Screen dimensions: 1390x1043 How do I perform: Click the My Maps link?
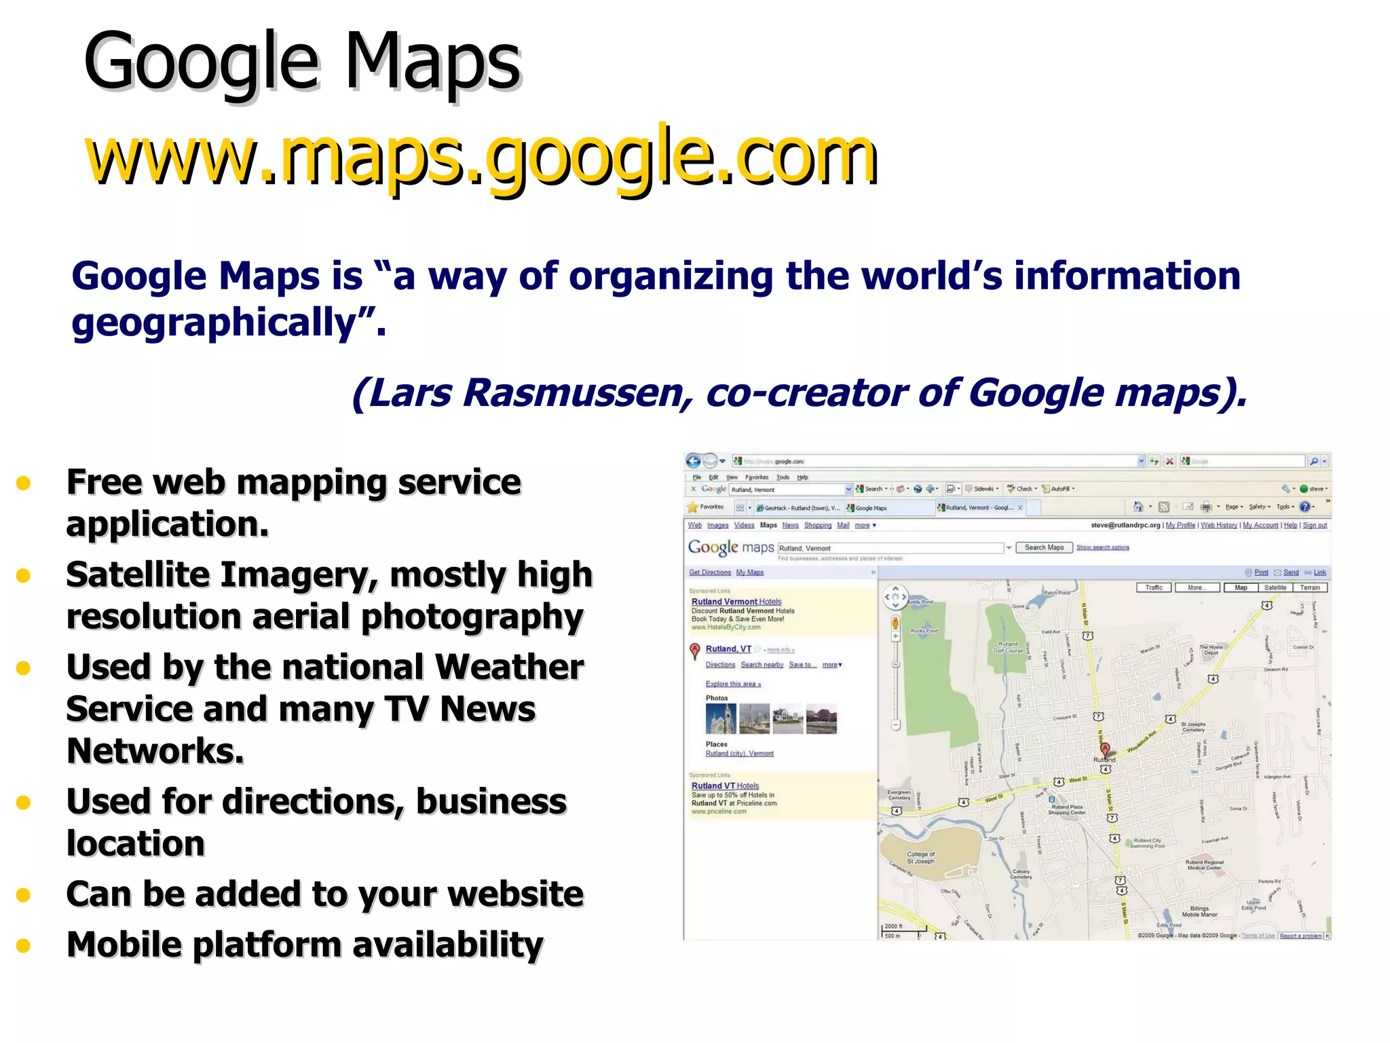coord(750,572)
